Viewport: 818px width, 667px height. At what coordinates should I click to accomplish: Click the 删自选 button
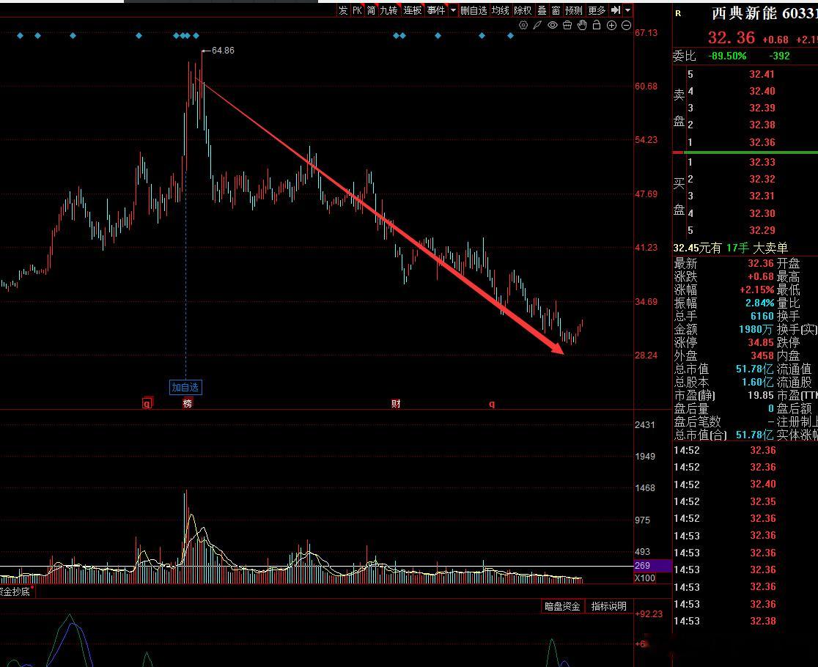[474, 10]
